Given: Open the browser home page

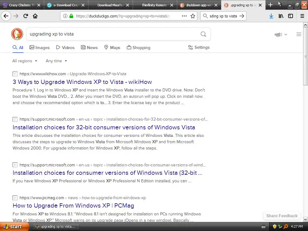Looking at the screenshot, I should pyautogui.click(x=35, y=16).
